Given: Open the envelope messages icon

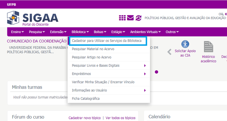Looking at the screenshot, I should 130,18.
